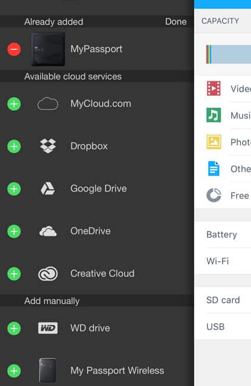Select the MyPassport label
Screen dimensions: 251x386
coord(96,49)
